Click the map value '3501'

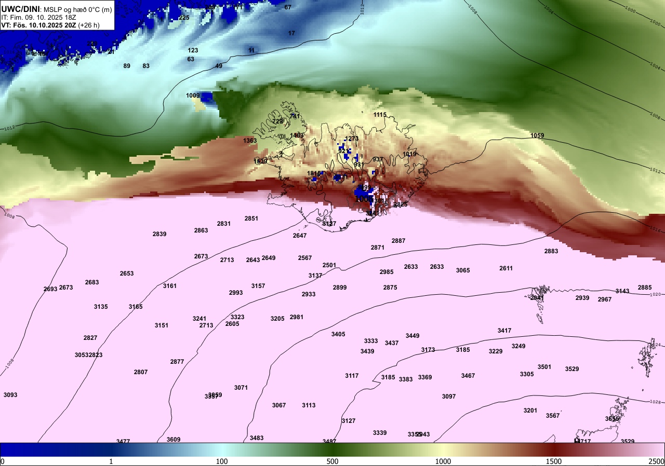pyautogui.click(x=544, y=367)
